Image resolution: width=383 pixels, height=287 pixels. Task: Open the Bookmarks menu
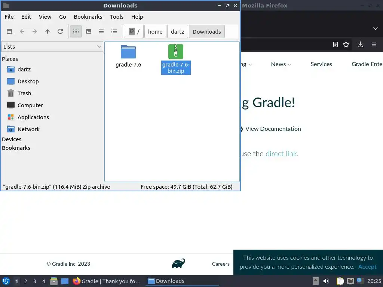(88, 17)
